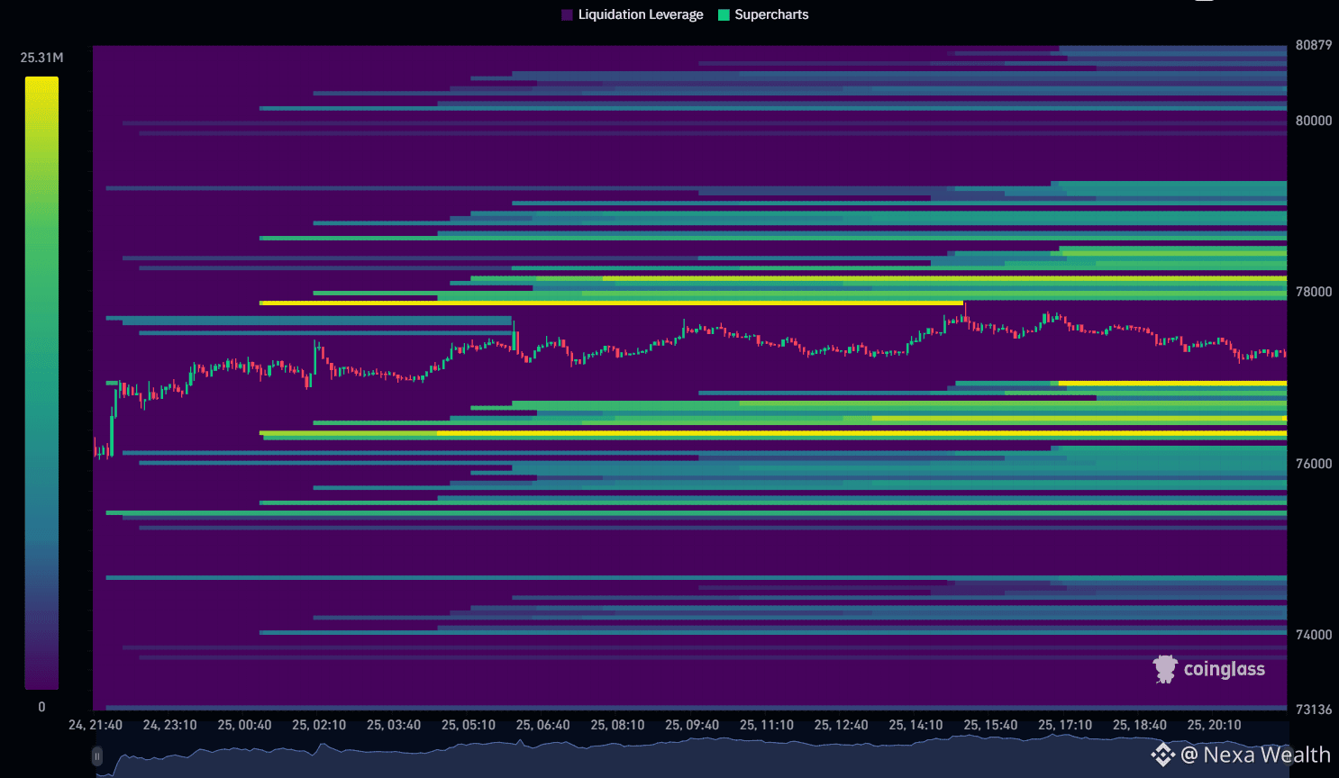Click the '25, 12:40' time axis label
This screenshot has height=778, width=1339.
tap(842, 725)
